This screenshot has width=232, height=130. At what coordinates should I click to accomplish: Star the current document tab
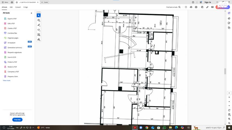click(17, 2)
